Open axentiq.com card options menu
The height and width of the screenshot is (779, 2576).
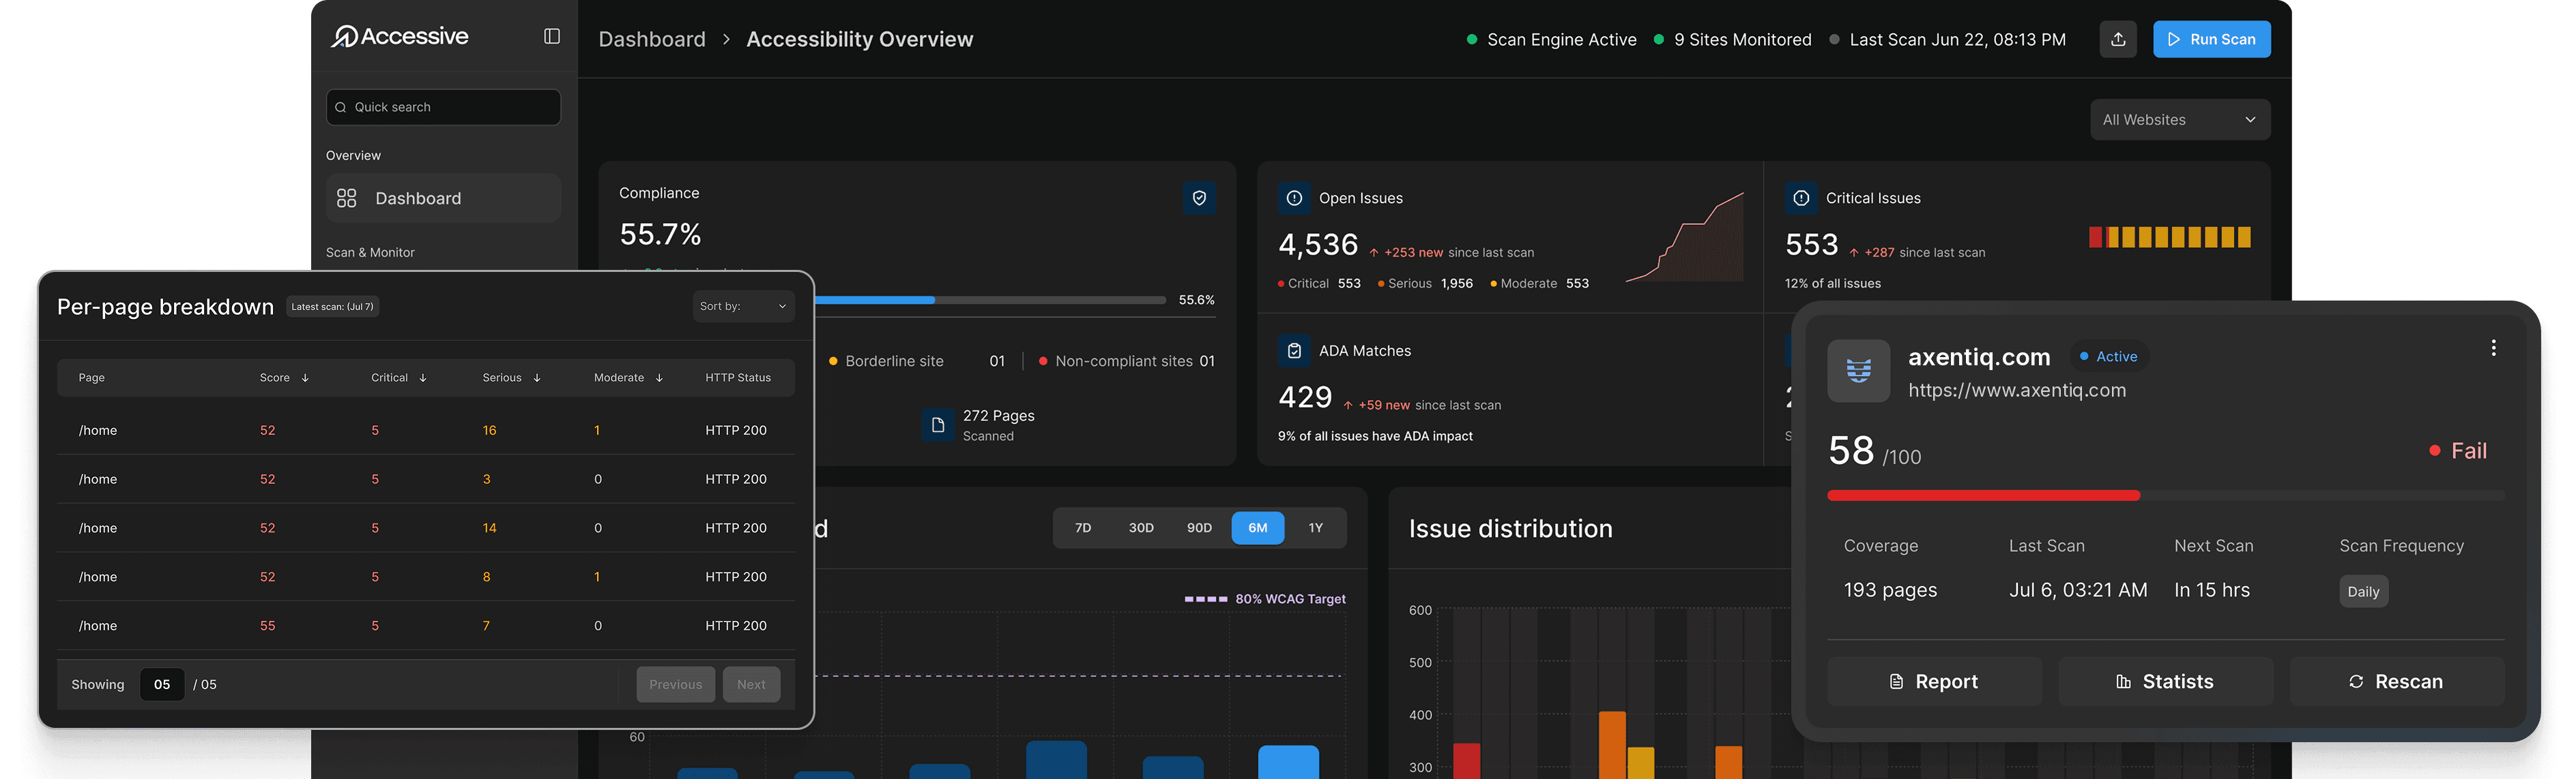coord(2493,348)
